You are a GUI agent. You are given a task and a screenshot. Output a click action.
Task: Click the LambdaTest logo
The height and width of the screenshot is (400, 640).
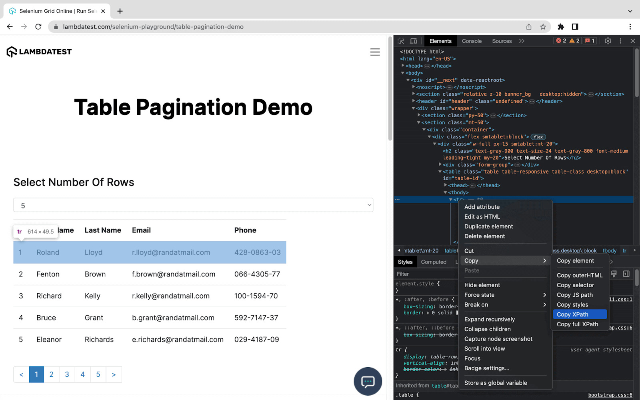[x=39, y=52]
